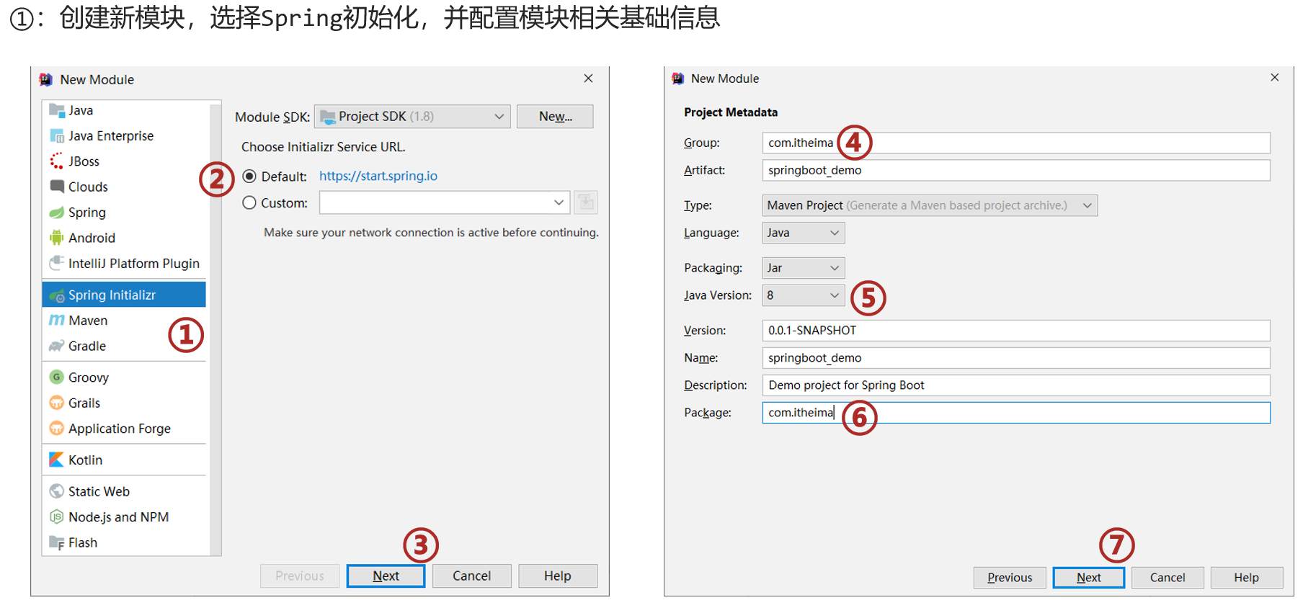This screenshot has height=608, width=1303.
Task: Click the Name input field
Action: (1016, 357)
